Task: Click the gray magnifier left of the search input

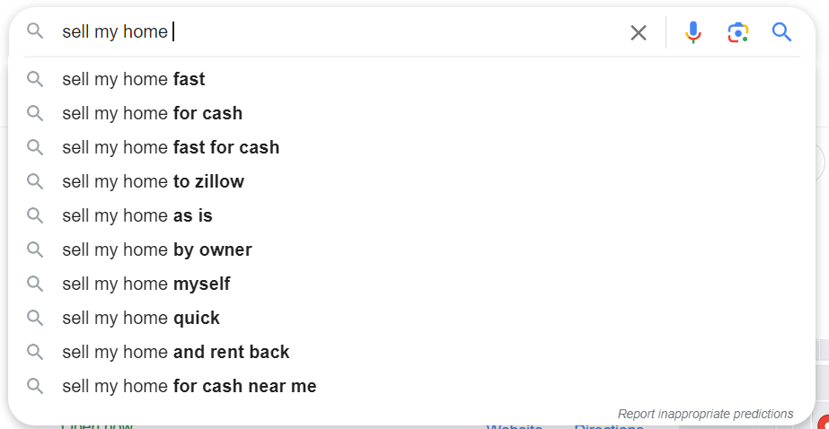Action: [35, 31]
